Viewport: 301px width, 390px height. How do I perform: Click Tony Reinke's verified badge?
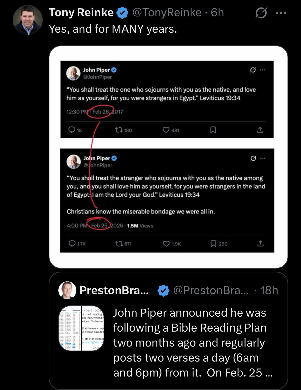click(x=123, y=13)
